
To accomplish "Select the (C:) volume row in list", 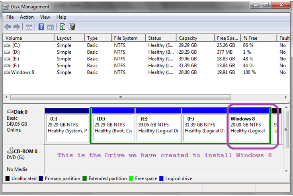I will [x=146, y=45].
